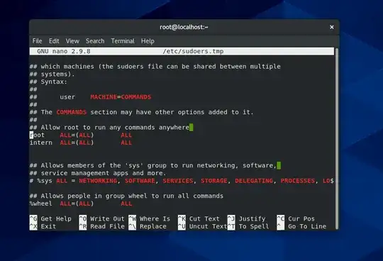The width and height of the screenshot is (383, 261).
Task: Click the 'Allow root to run any commands' comment
Action: (109, 128)
